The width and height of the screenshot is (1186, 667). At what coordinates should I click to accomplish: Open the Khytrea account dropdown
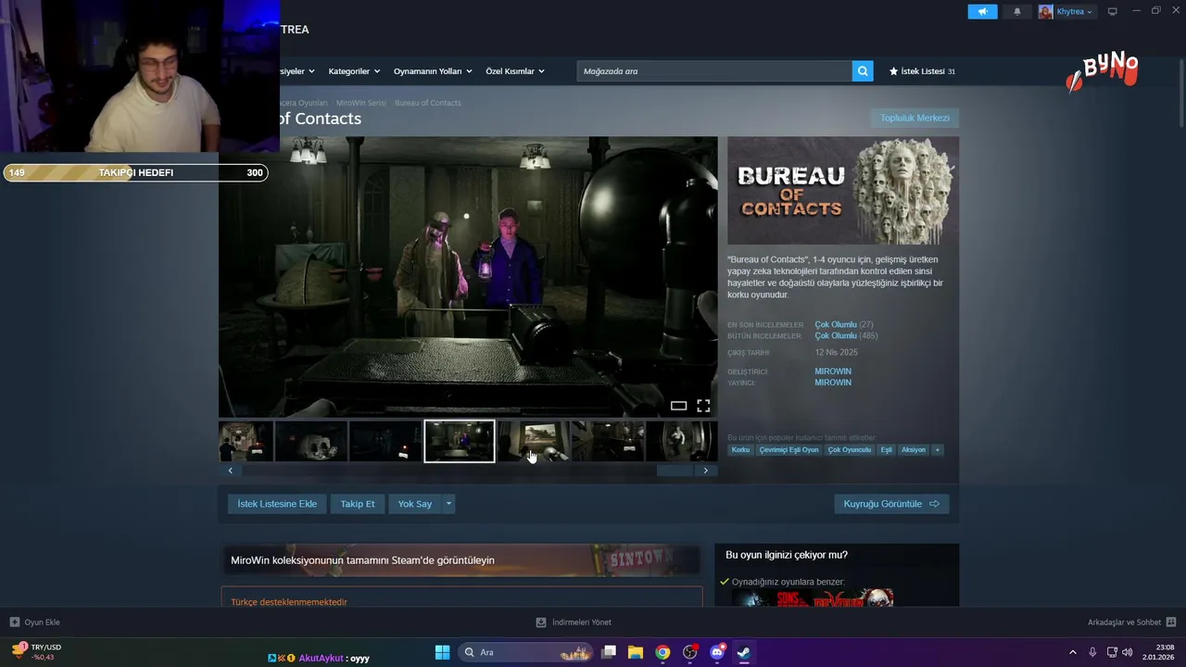(1066, 12)
